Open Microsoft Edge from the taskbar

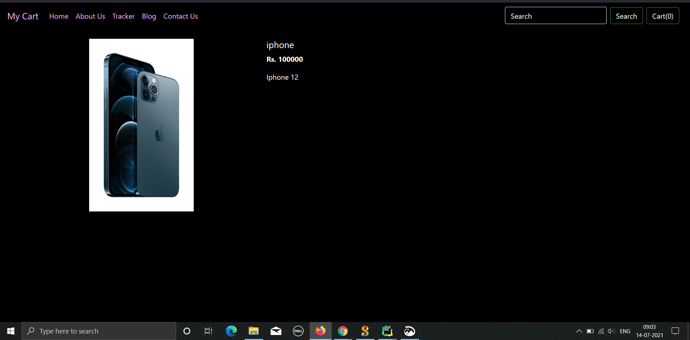pos(231,331)
